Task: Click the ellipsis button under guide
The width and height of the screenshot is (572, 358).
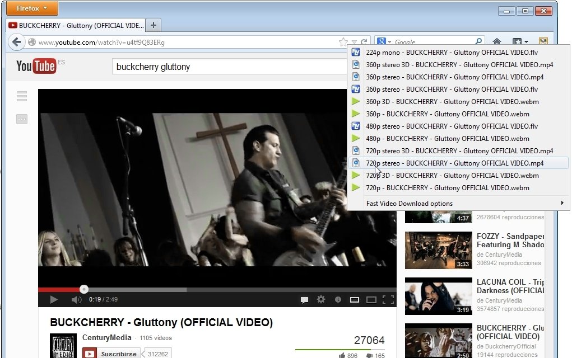Action: coord(22,119)
